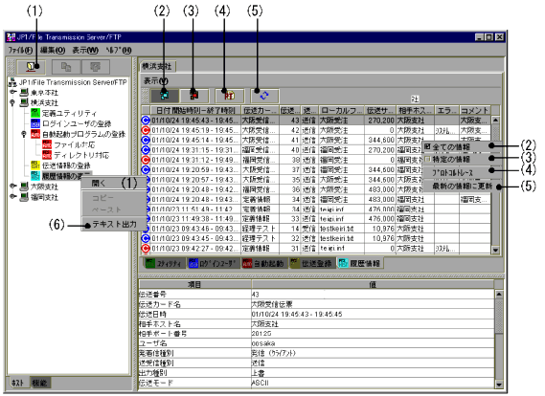Click the blue status icon of transfer 43 row
Viewport: 545px width, 396px height.
click(146, 121)
